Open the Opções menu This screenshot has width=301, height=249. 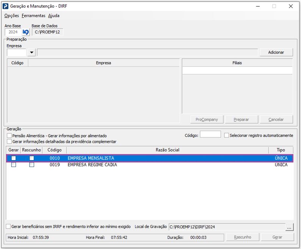point(11,16)
